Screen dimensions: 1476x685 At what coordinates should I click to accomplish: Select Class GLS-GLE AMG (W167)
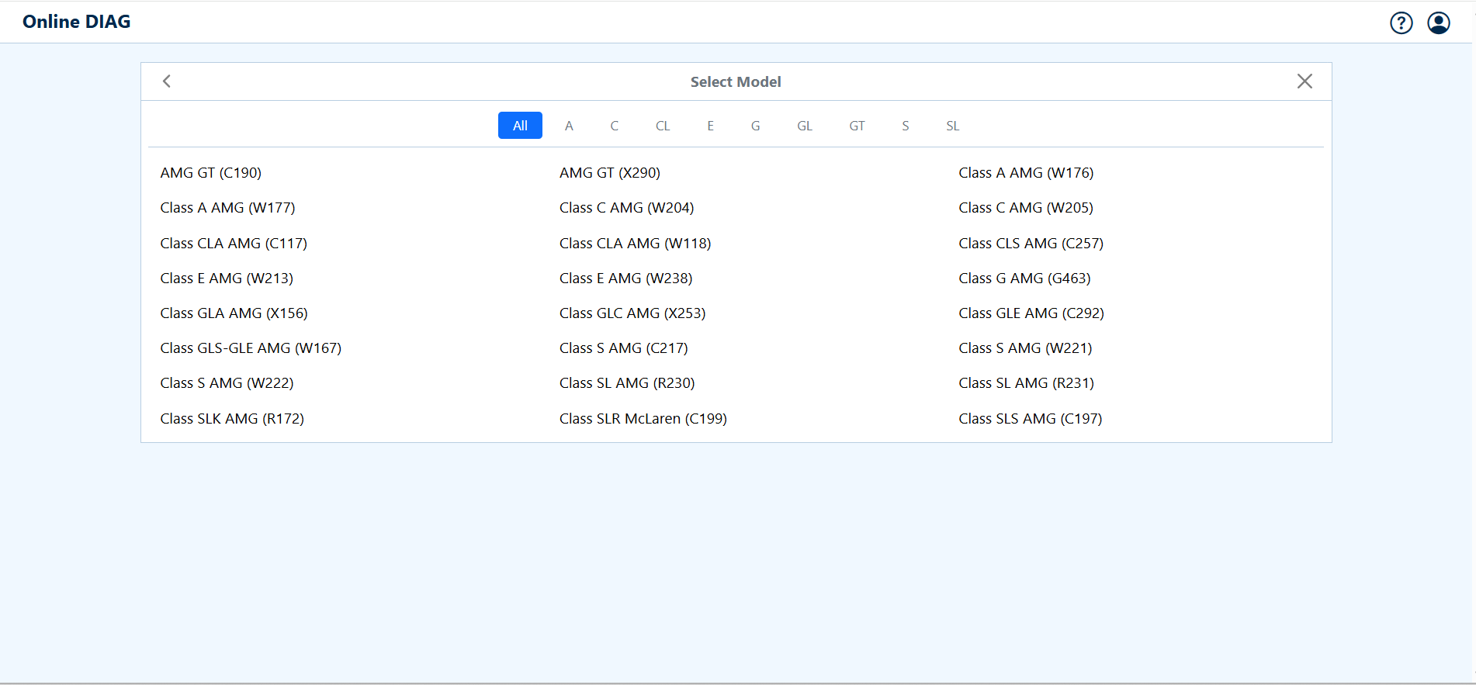(x=251, y=348)
